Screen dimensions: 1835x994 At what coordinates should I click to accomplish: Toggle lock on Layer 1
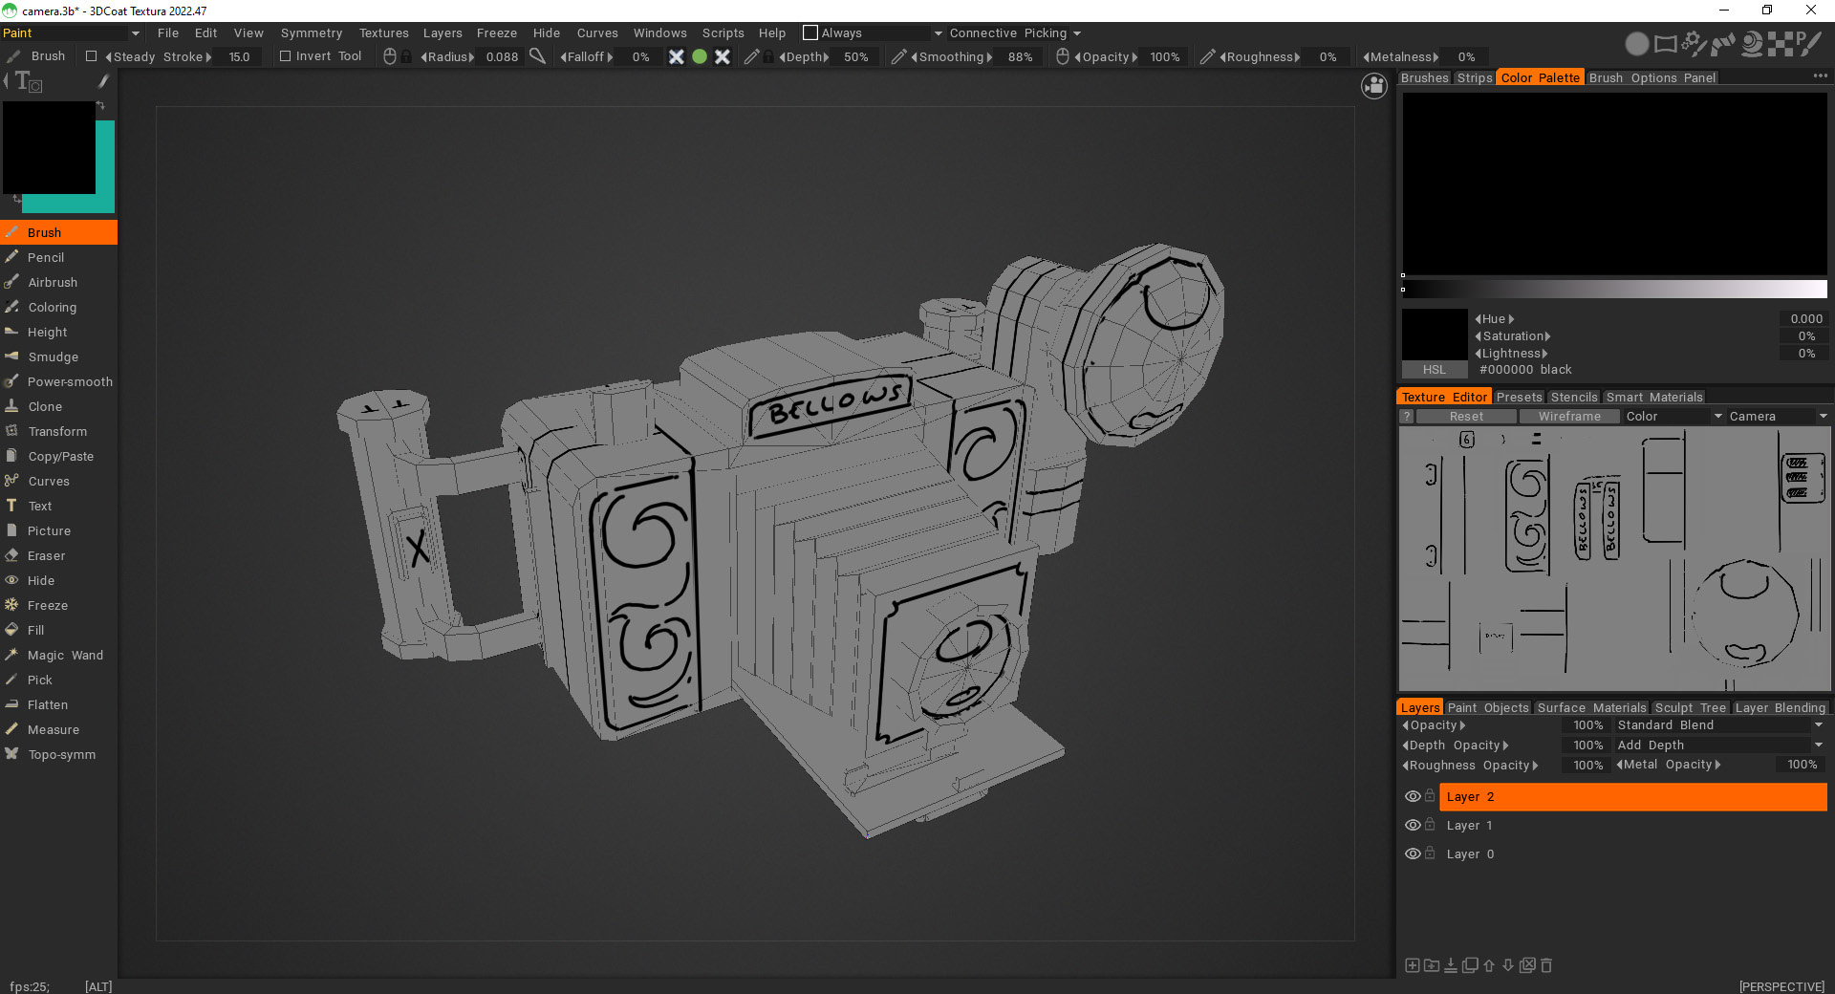click(1430, 824)
